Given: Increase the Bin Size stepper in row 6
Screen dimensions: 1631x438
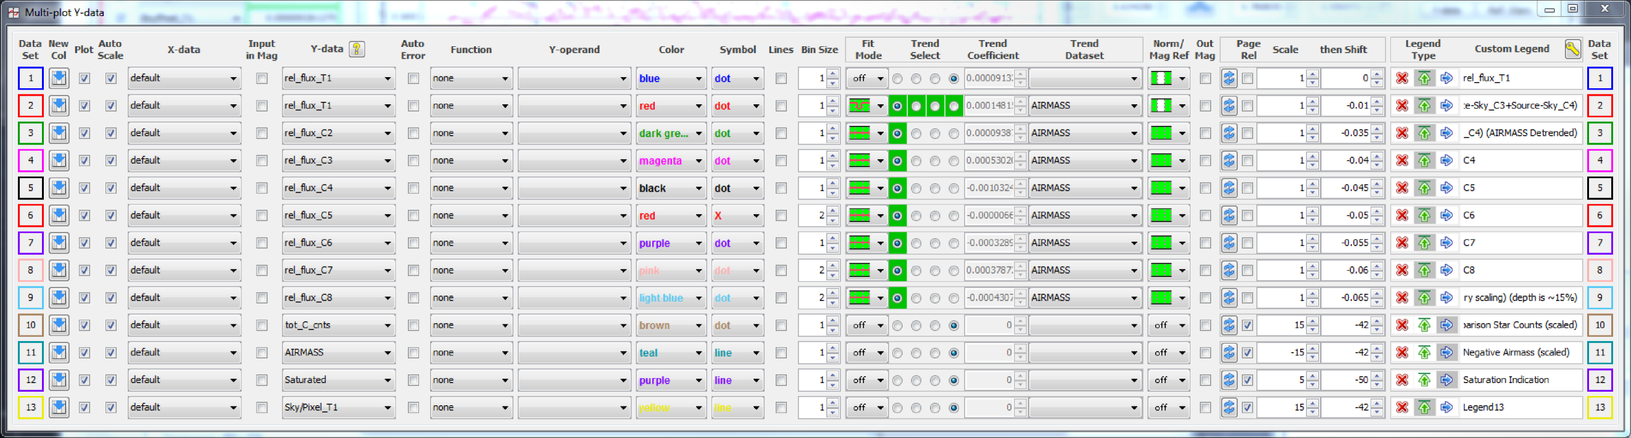Looking at the screenshot, I should click(832, 212).
